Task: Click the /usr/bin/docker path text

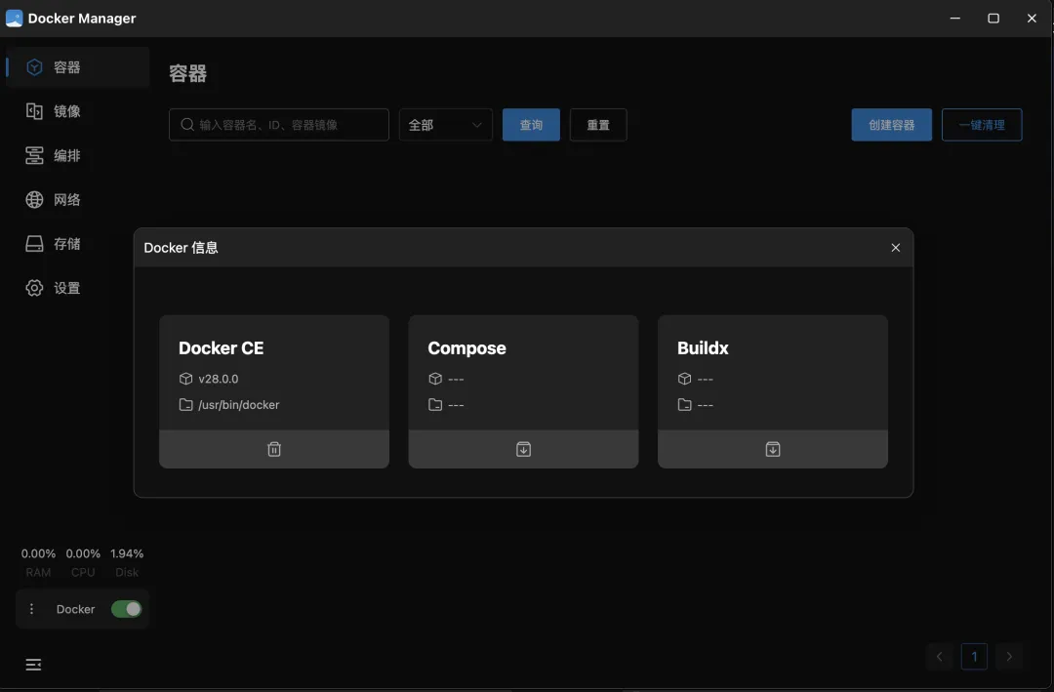Action: [239, 405]
